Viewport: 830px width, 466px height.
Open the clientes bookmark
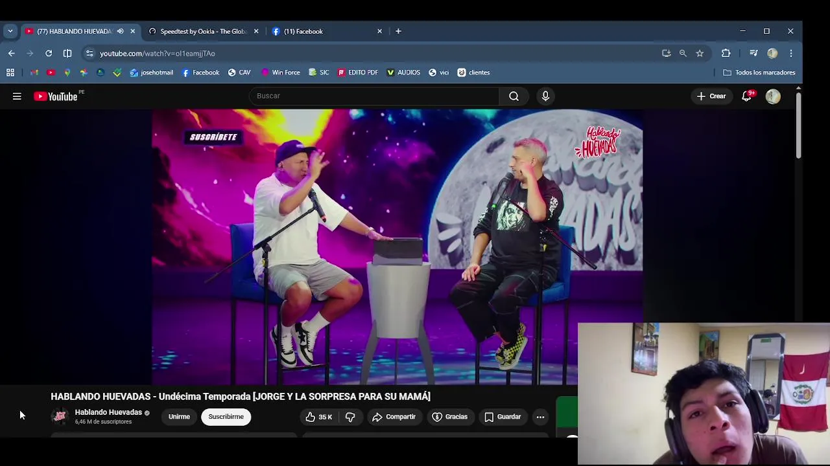pos(474,72)
